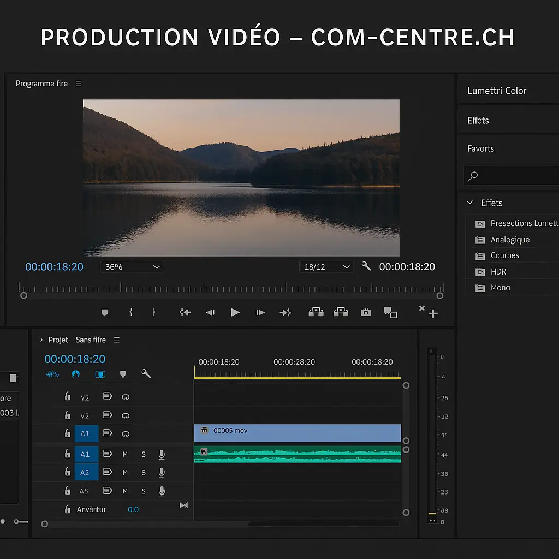Open timeline wrench display settings

coord(146,374)
